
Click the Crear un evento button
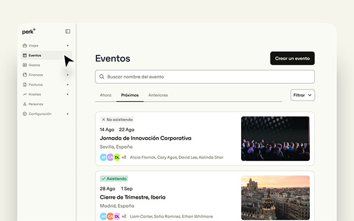292,59
